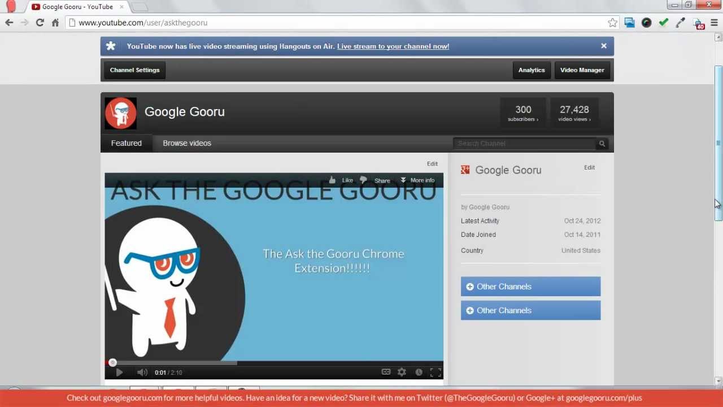Click Live stream to your channel link
The width and height of the screenshot is (723, 407).
(393, 46)
